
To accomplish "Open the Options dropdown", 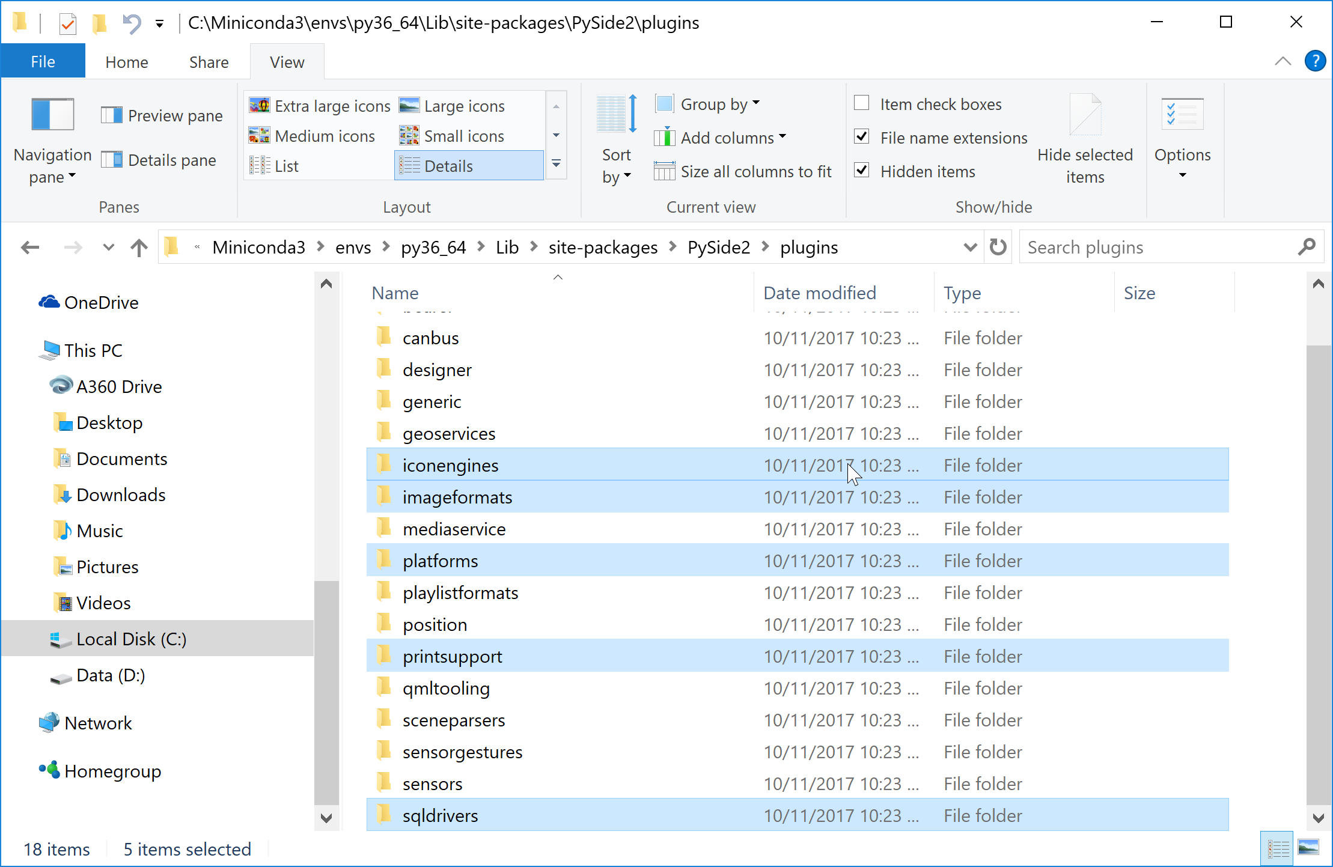I will coord(1182,139).
